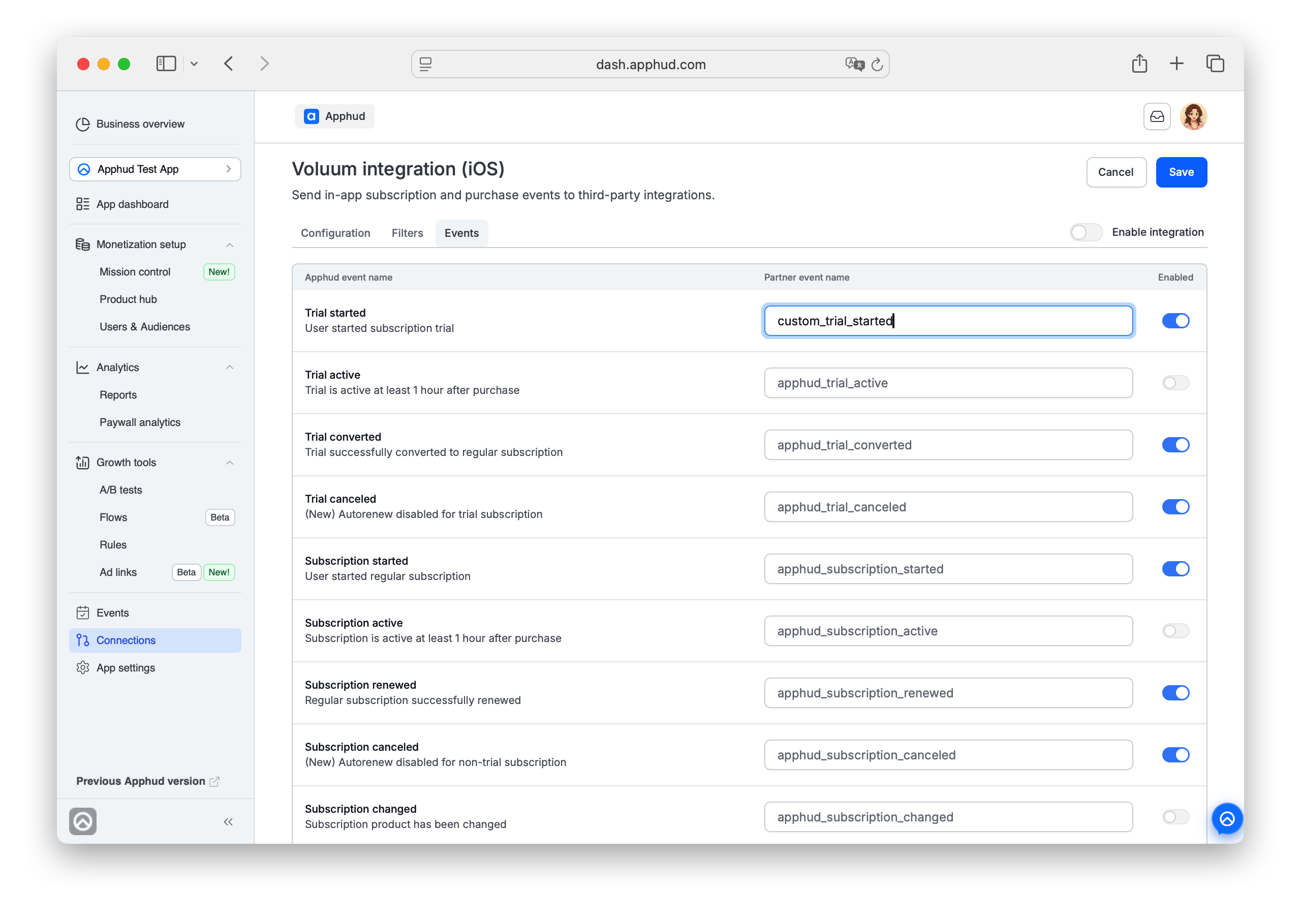This screenshot has height=920, width=1301.
Task: Disable the Trial converted event toggle
Action: tap(1176, 445)
